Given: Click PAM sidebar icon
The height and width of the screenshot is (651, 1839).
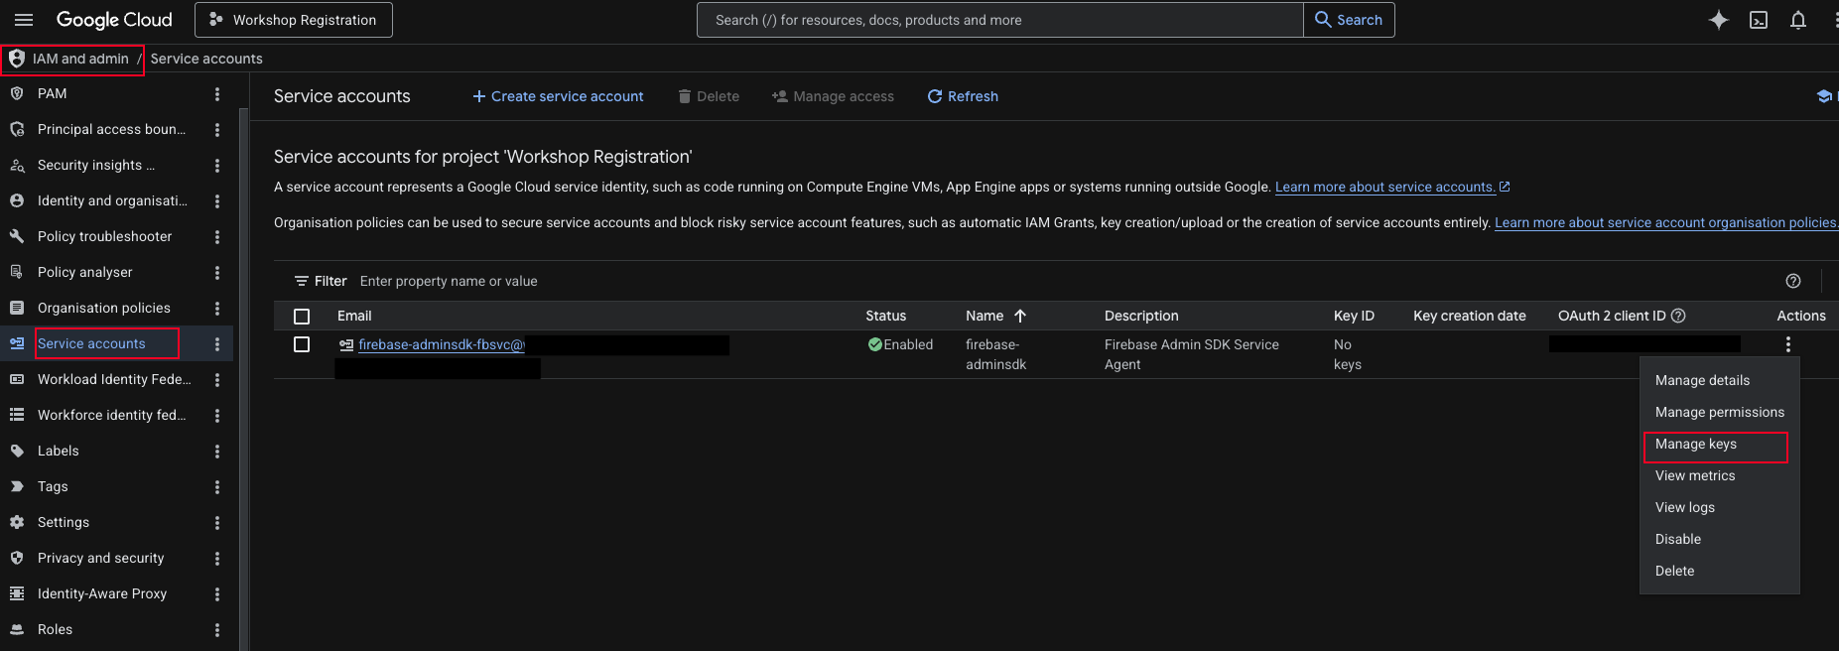Looking at the screenshot, I should (x=17, y=93).
